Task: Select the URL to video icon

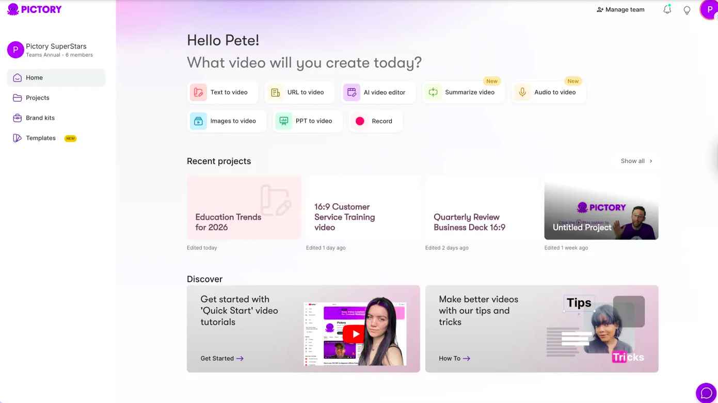Action: (x=276, y=92)
